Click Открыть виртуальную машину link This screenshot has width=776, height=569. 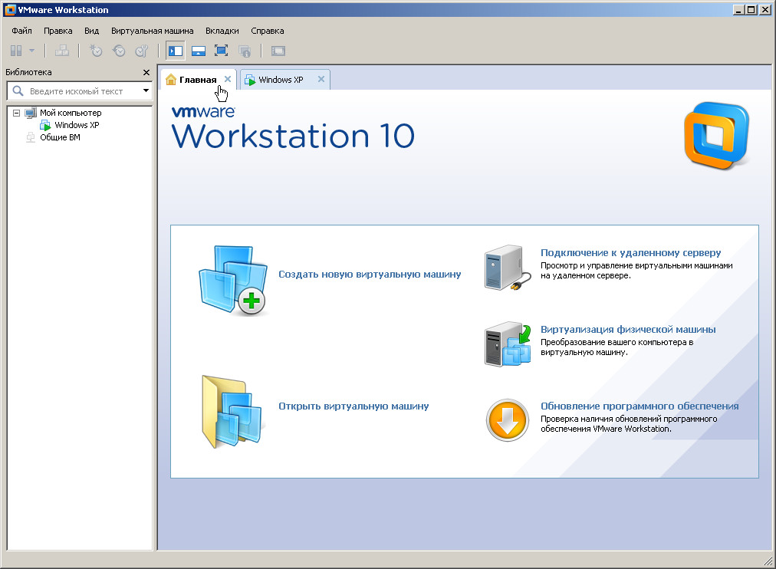[353, 406]
